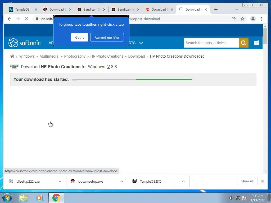This screenshot has height=203, width=271.
Task: Expand the Softonic nav dropdown chevron
Action: (141, 43)
